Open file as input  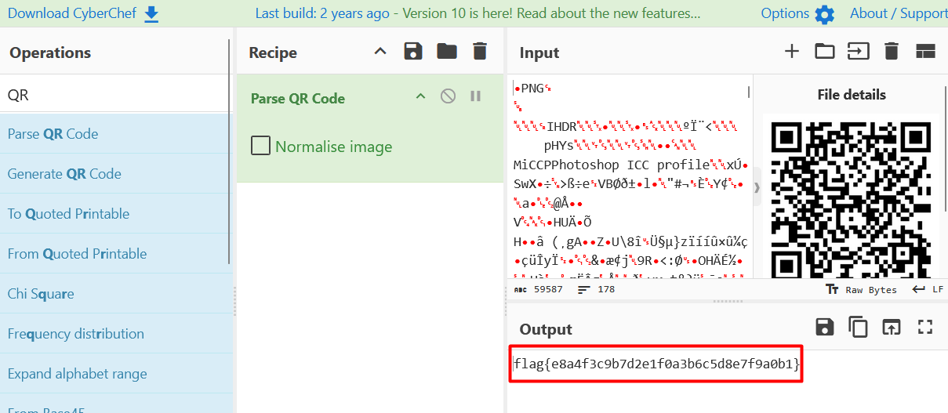tap(858, 52)
